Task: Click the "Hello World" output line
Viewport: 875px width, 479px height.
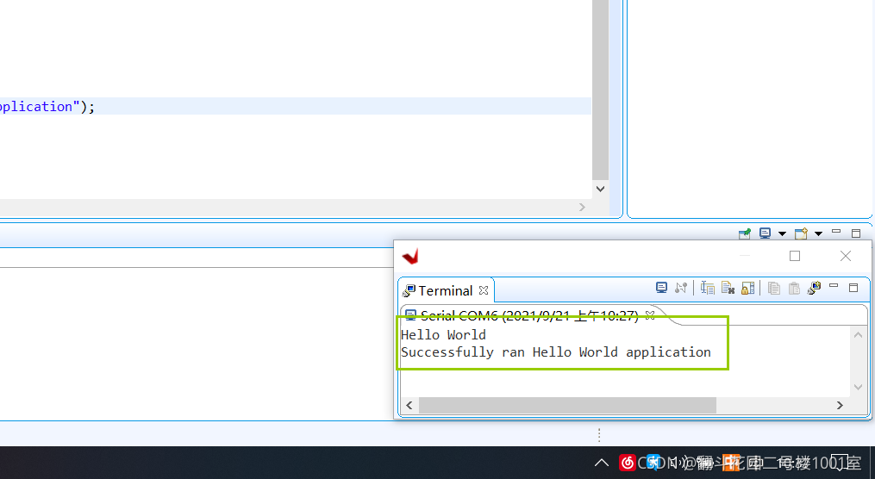Action: pos(444,334)
